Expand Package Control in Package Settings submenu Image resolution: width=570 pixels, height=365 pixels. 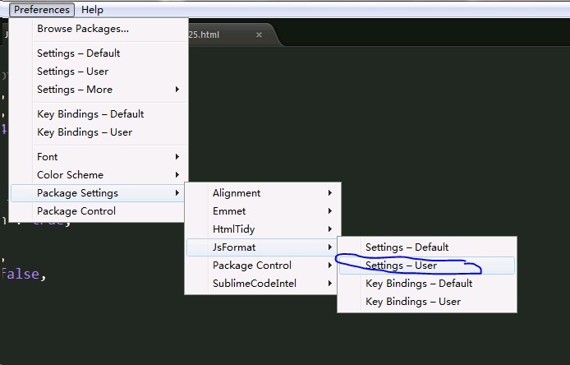pyautogui.click(x=262, y=266)
